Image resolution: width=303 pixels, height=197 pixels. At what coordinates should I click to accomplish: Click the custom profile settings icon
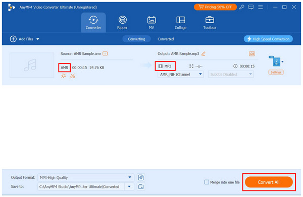141,177
